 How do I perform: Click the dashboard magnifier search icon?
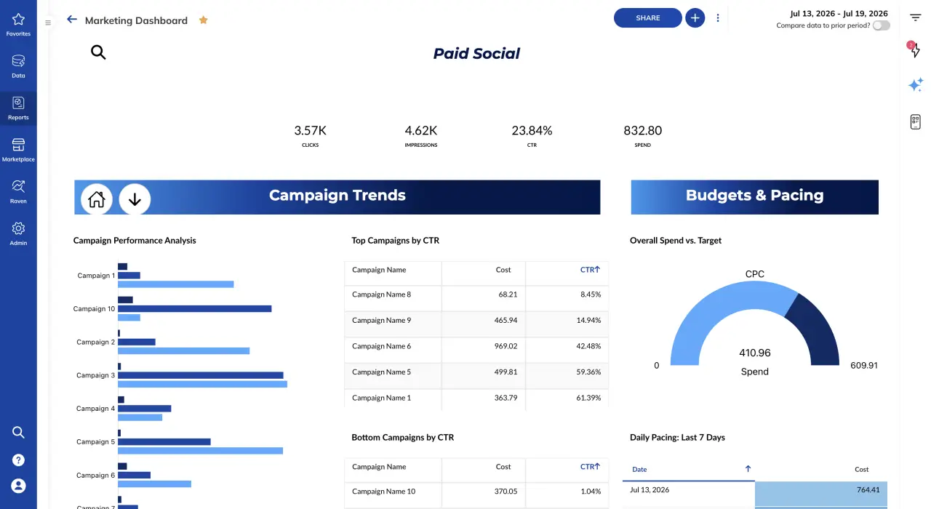click(98, 52)
